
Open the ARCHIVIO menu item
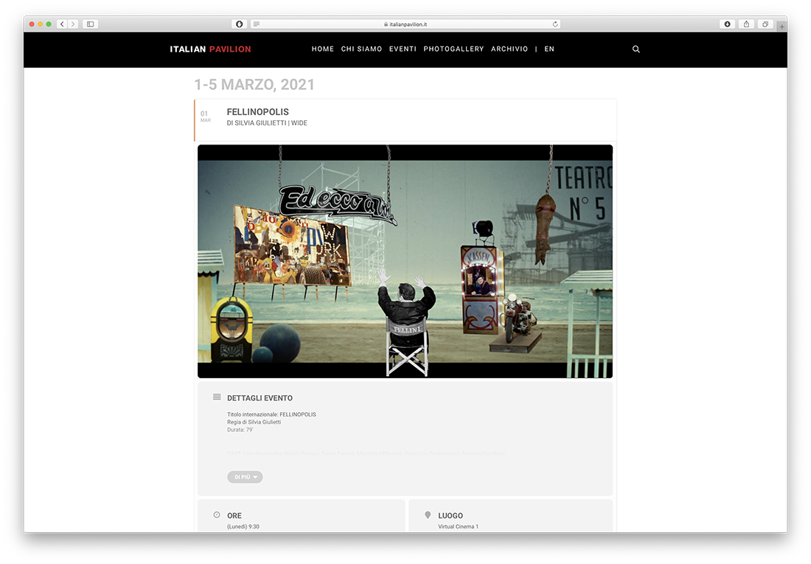509,49
